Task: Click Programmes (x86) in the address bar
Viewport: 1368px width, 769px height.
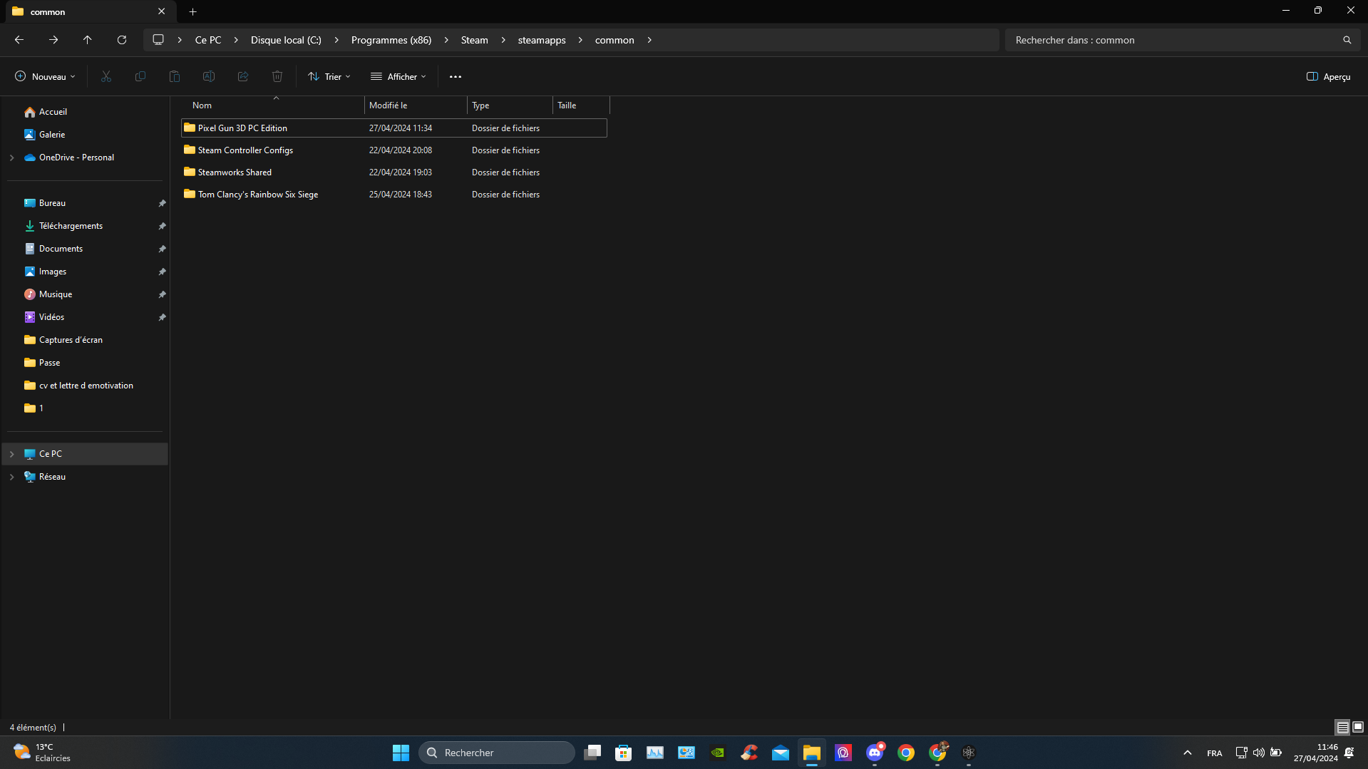Action: coord(391,40)
